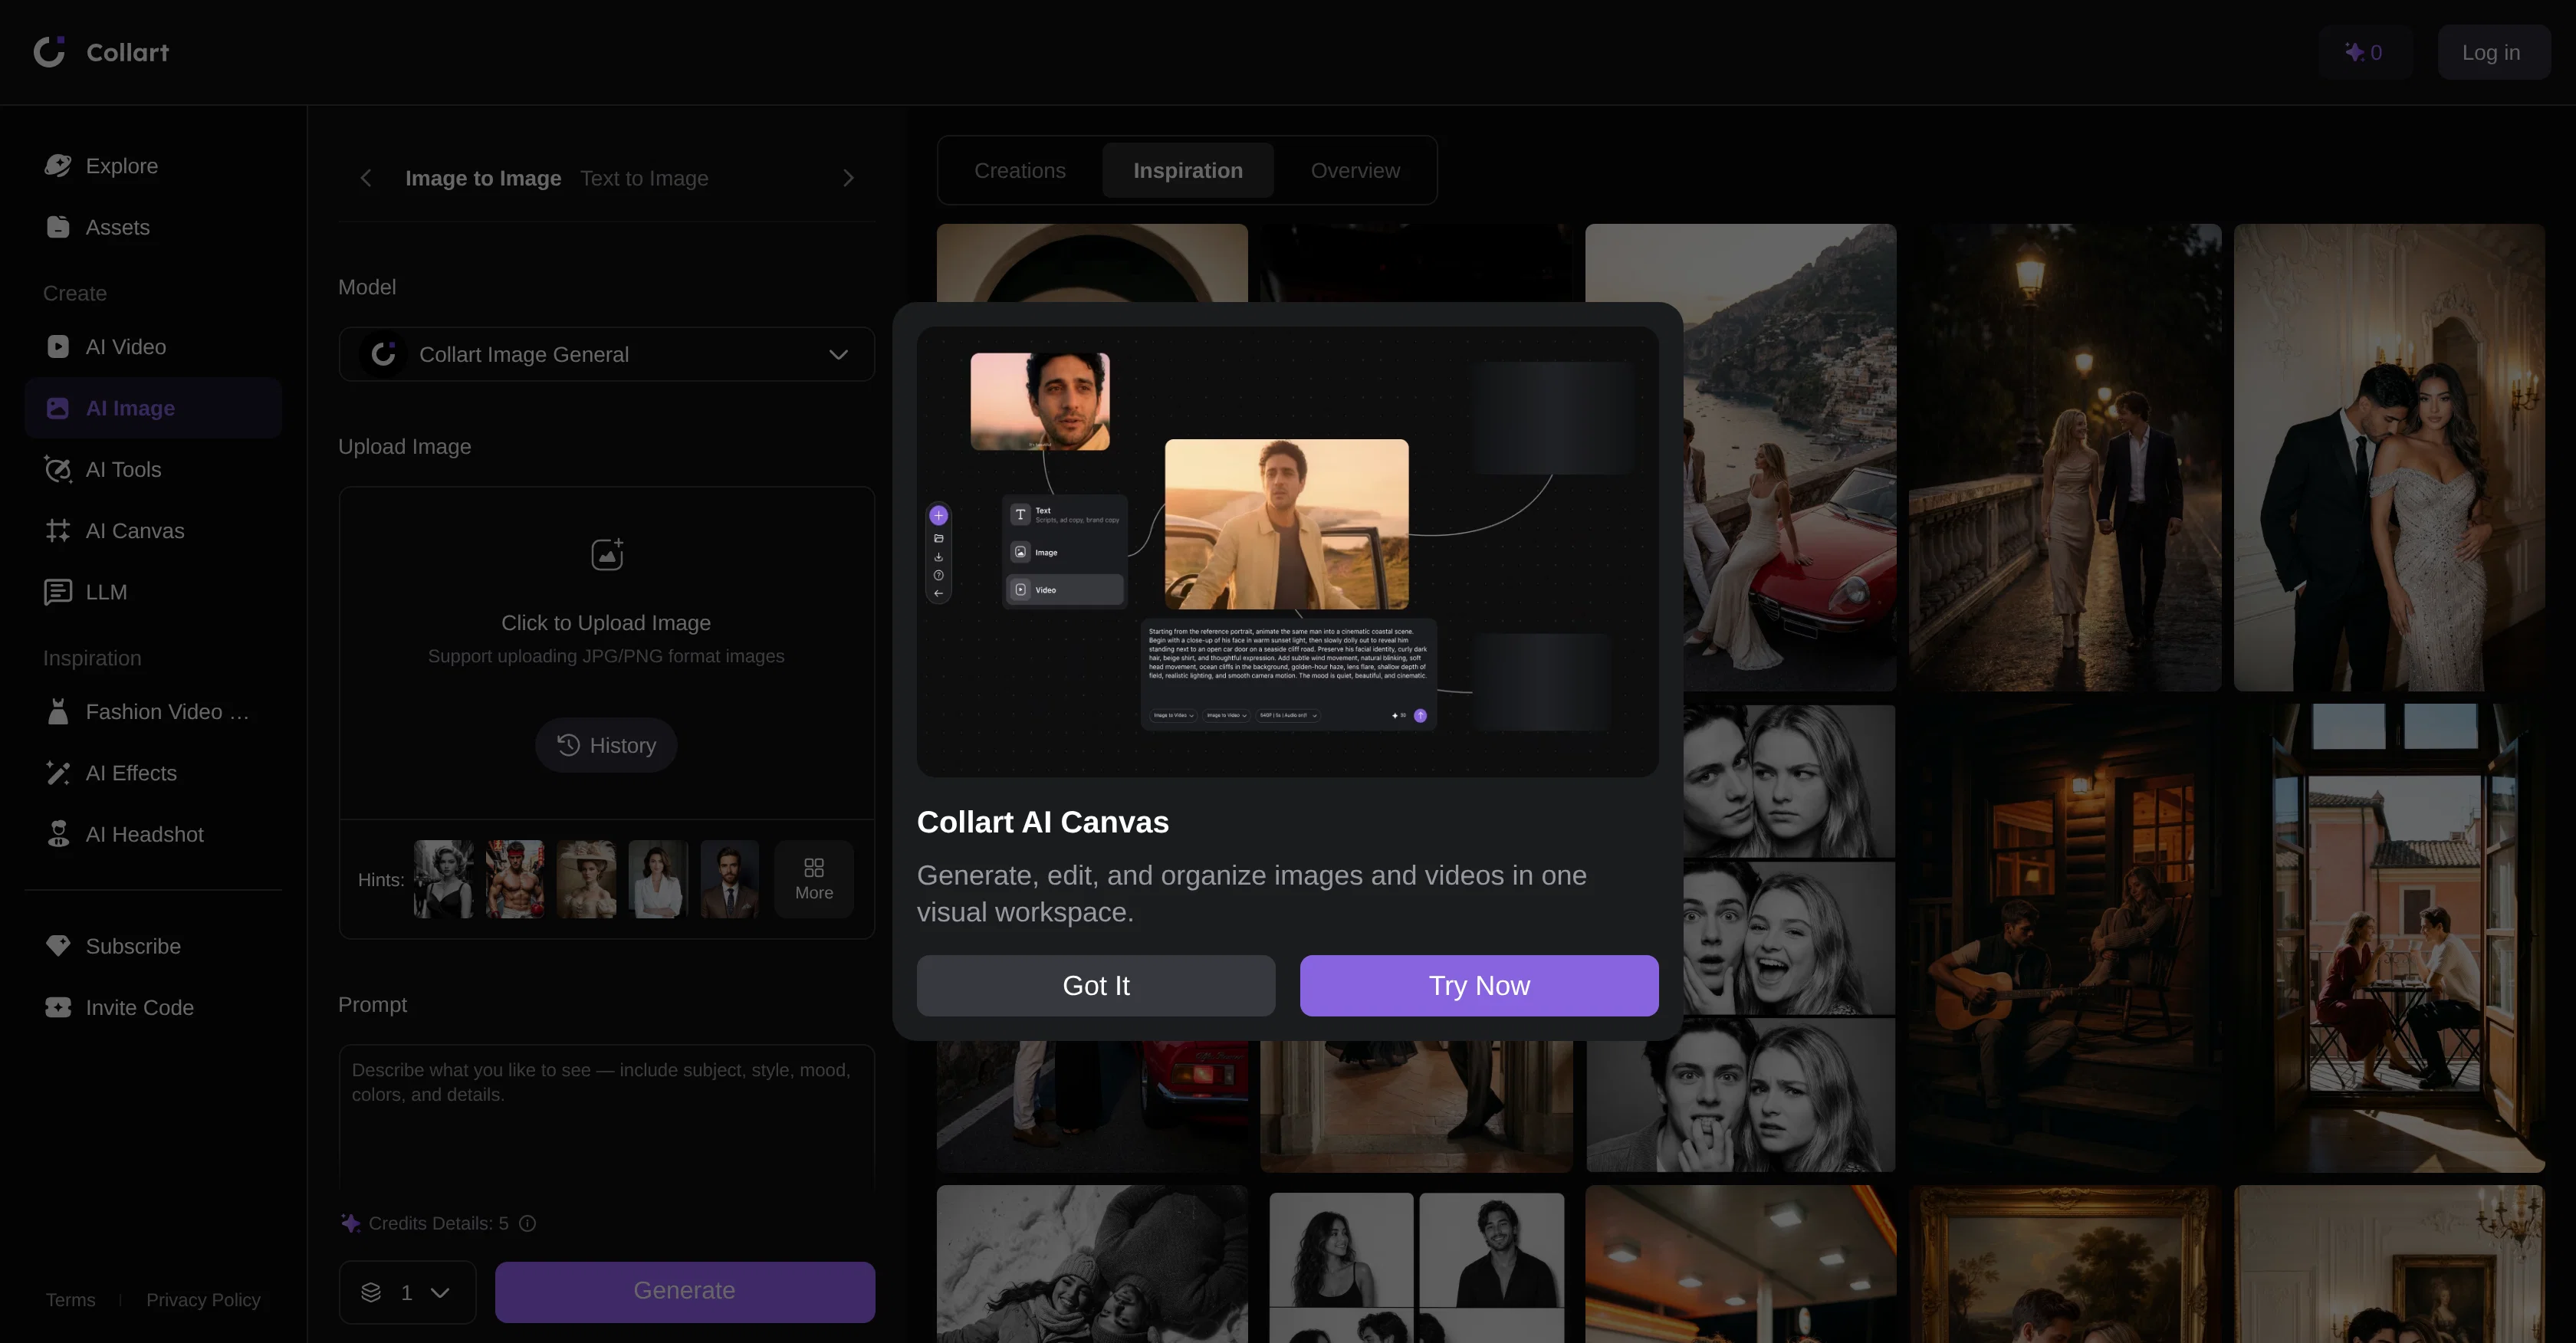
Task: Switch to Text to Image tab
Action: click(644, 178)
